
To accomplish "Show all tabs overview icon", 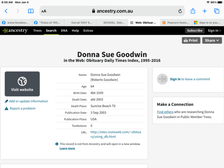I will [217, 11].
